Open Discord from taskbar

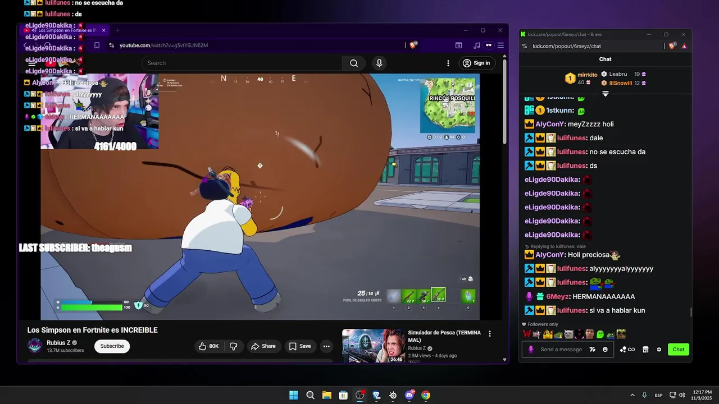pos(409,395)
